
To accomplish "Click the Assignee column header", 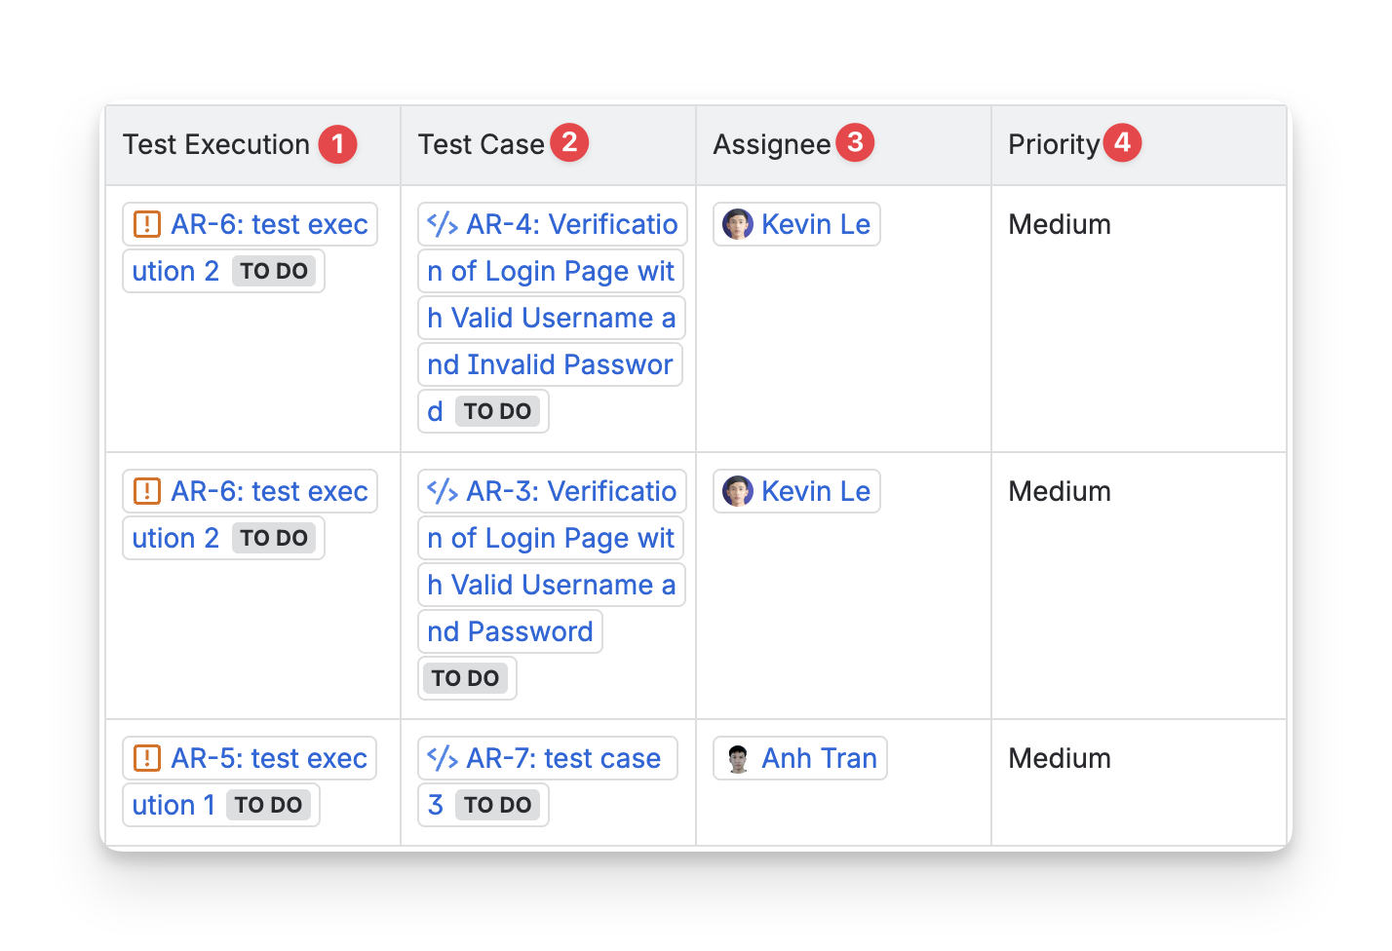I will coord(771,144).
